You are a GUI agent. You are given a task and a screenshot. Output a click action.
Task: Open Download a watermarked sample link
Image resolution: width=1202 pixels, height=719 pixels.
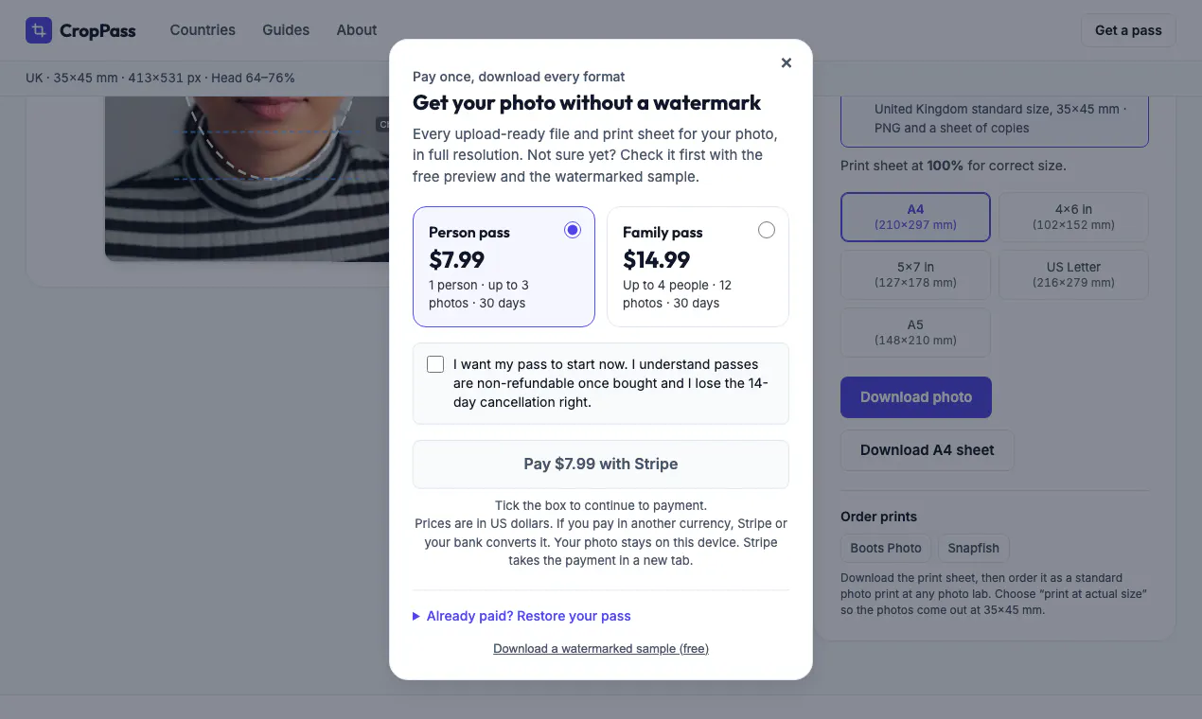pyautogui.click(x=601, y=649)
